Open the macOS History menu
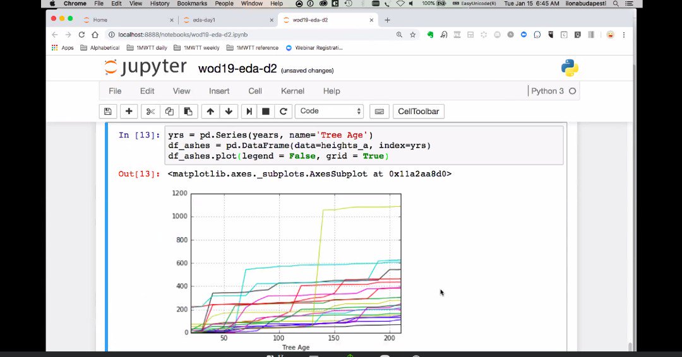682x357 pixels. (x=160, y=4)
